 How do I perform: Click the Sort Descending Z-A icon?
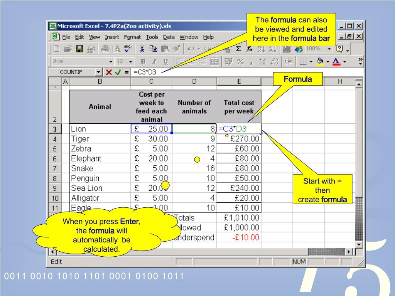click(273, 49)
